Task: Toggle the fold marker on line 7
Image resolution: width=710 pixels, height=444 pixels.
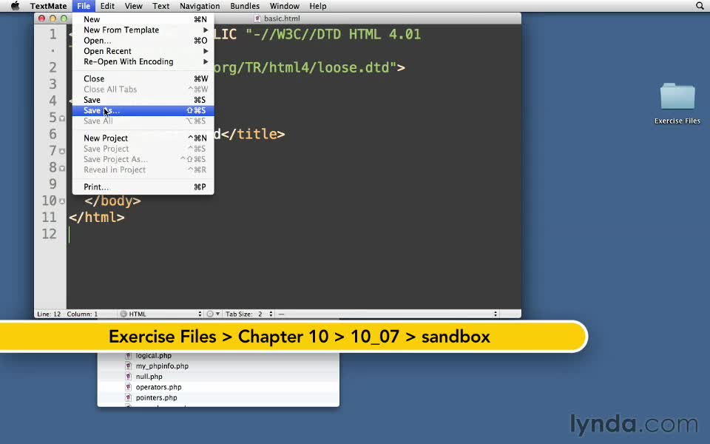Action: [x=62, y=151]
